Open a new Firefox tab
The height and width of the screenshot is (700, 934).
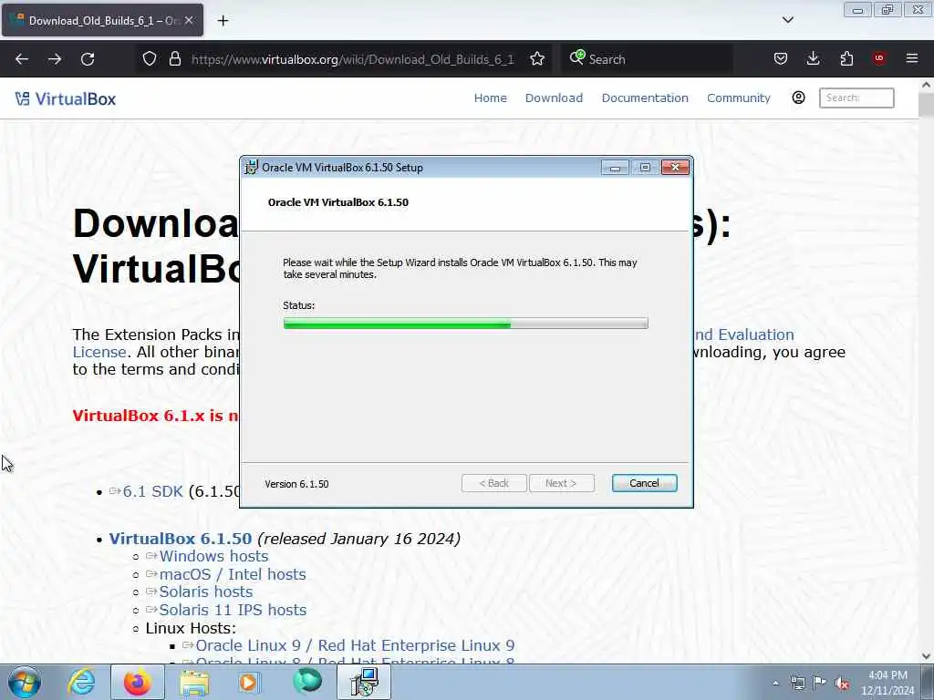click(x=223, y=20)
